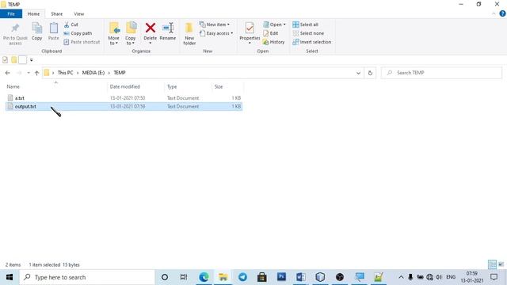Click This PC in the address bar
The height and width of the screenshot is (285, 507).
(65, 73)
